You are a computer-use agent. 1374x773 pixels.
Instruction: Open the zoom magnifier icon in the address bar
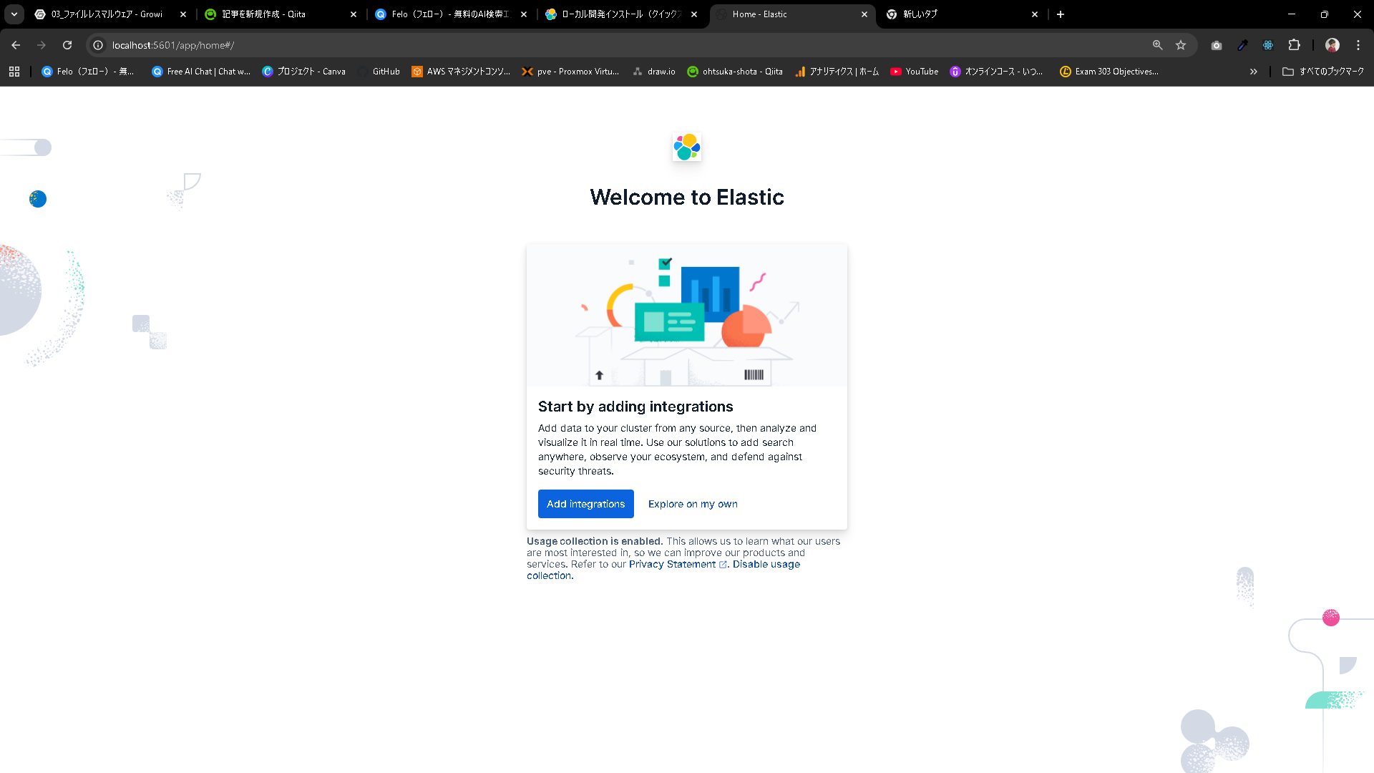point(1157,45)
